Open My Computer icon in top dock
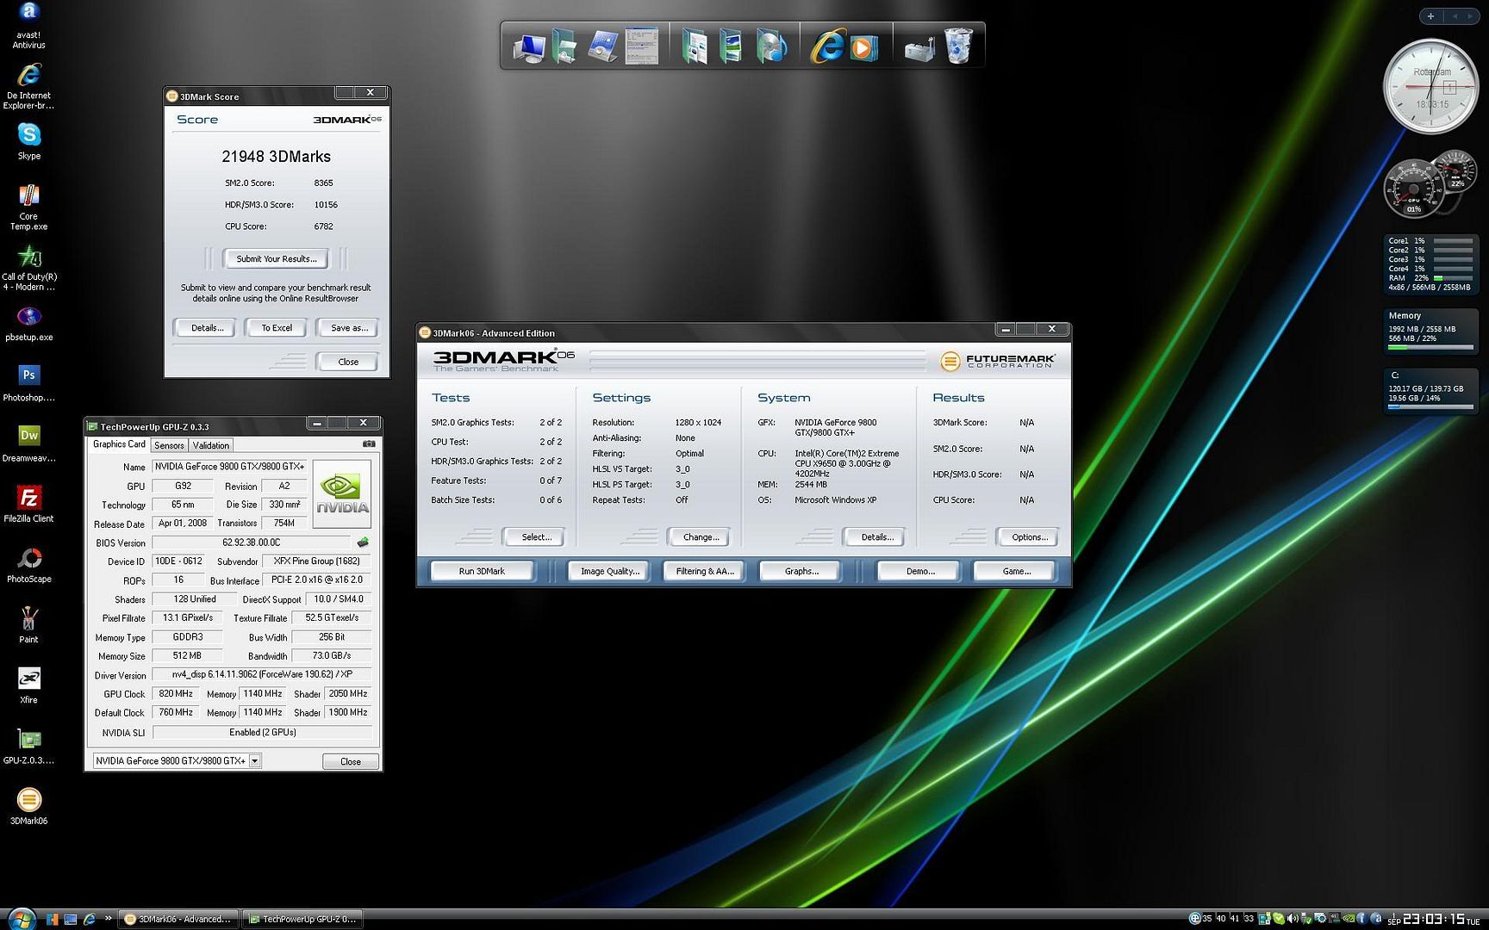Screen dimensions: 1489x930 click(x=529, y=47)
